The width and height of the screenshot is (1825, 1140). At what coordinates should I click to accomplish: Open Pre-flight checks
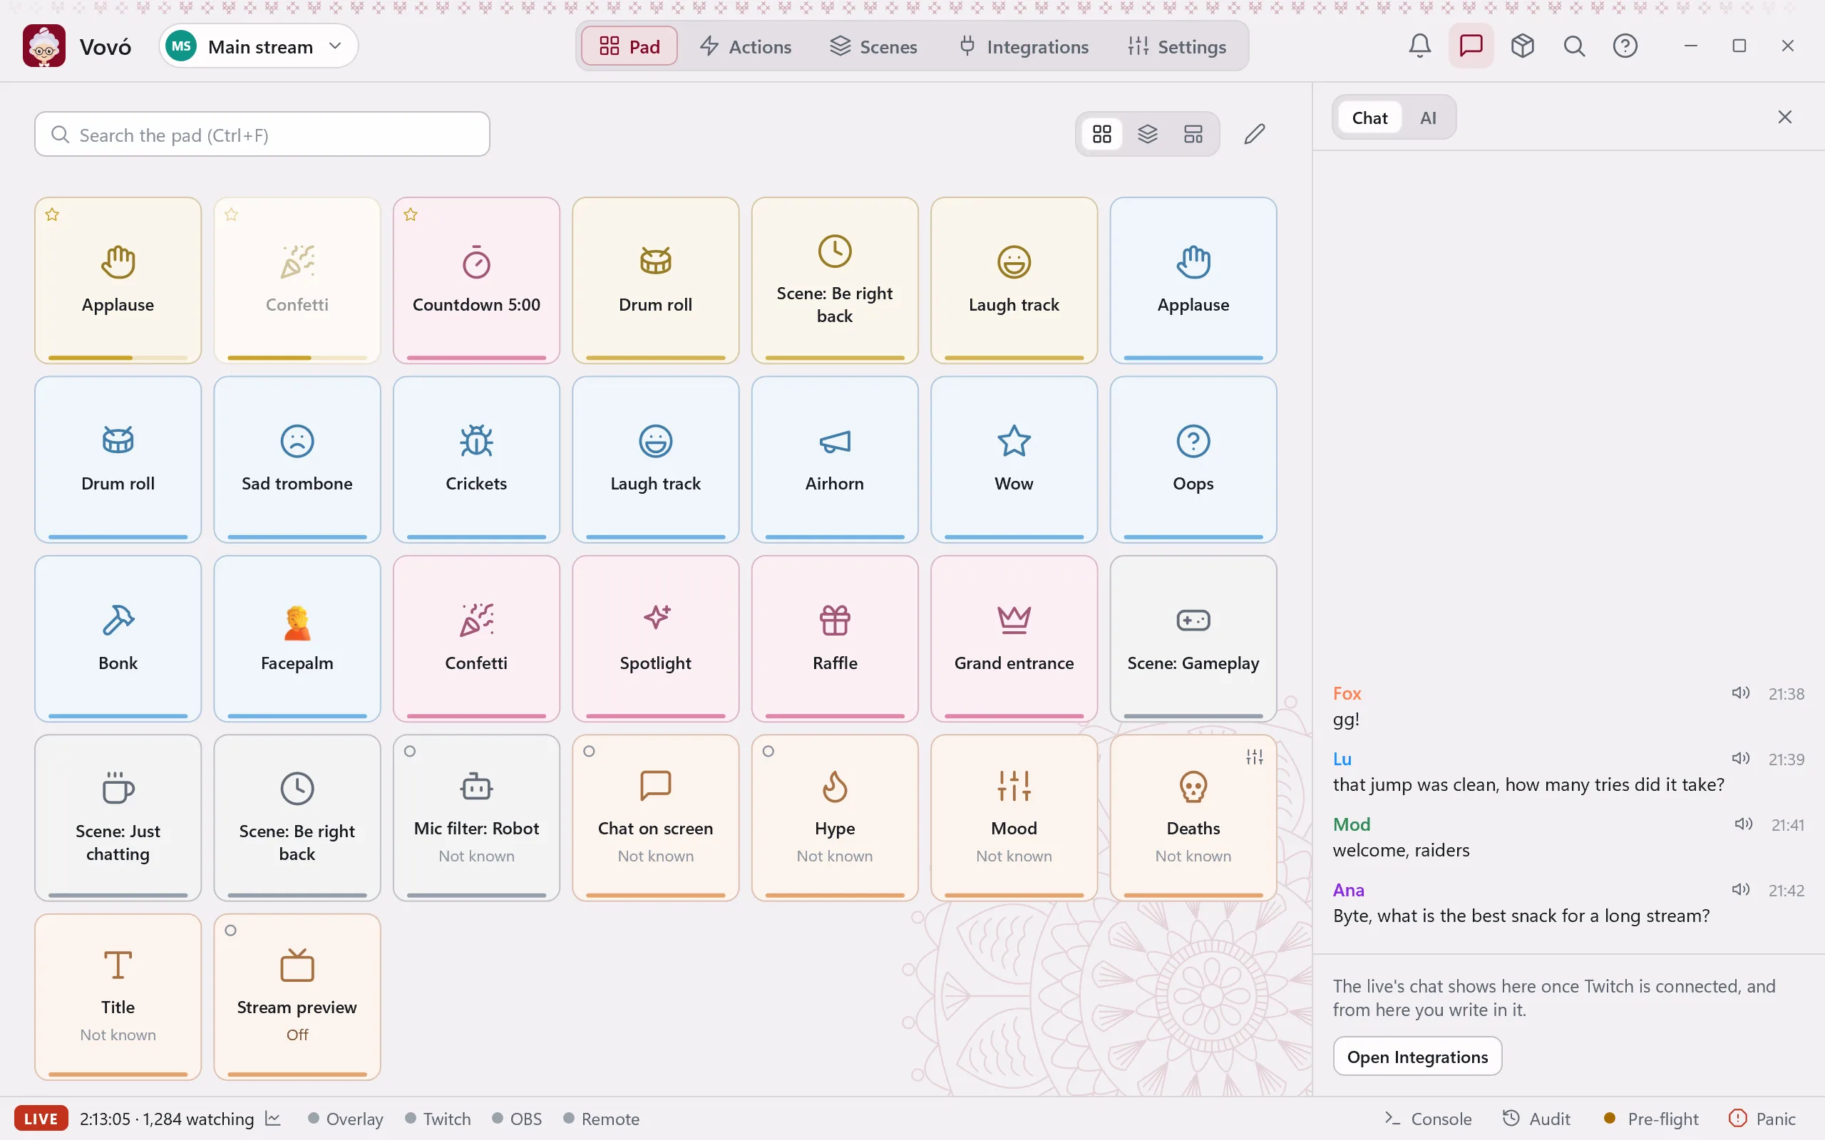[1651, 1119]
